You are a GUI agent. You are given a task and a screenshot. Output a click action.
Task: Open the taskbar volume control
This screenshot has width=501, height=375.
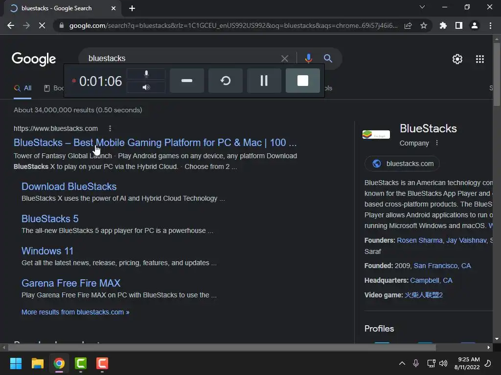coord(443,363)
